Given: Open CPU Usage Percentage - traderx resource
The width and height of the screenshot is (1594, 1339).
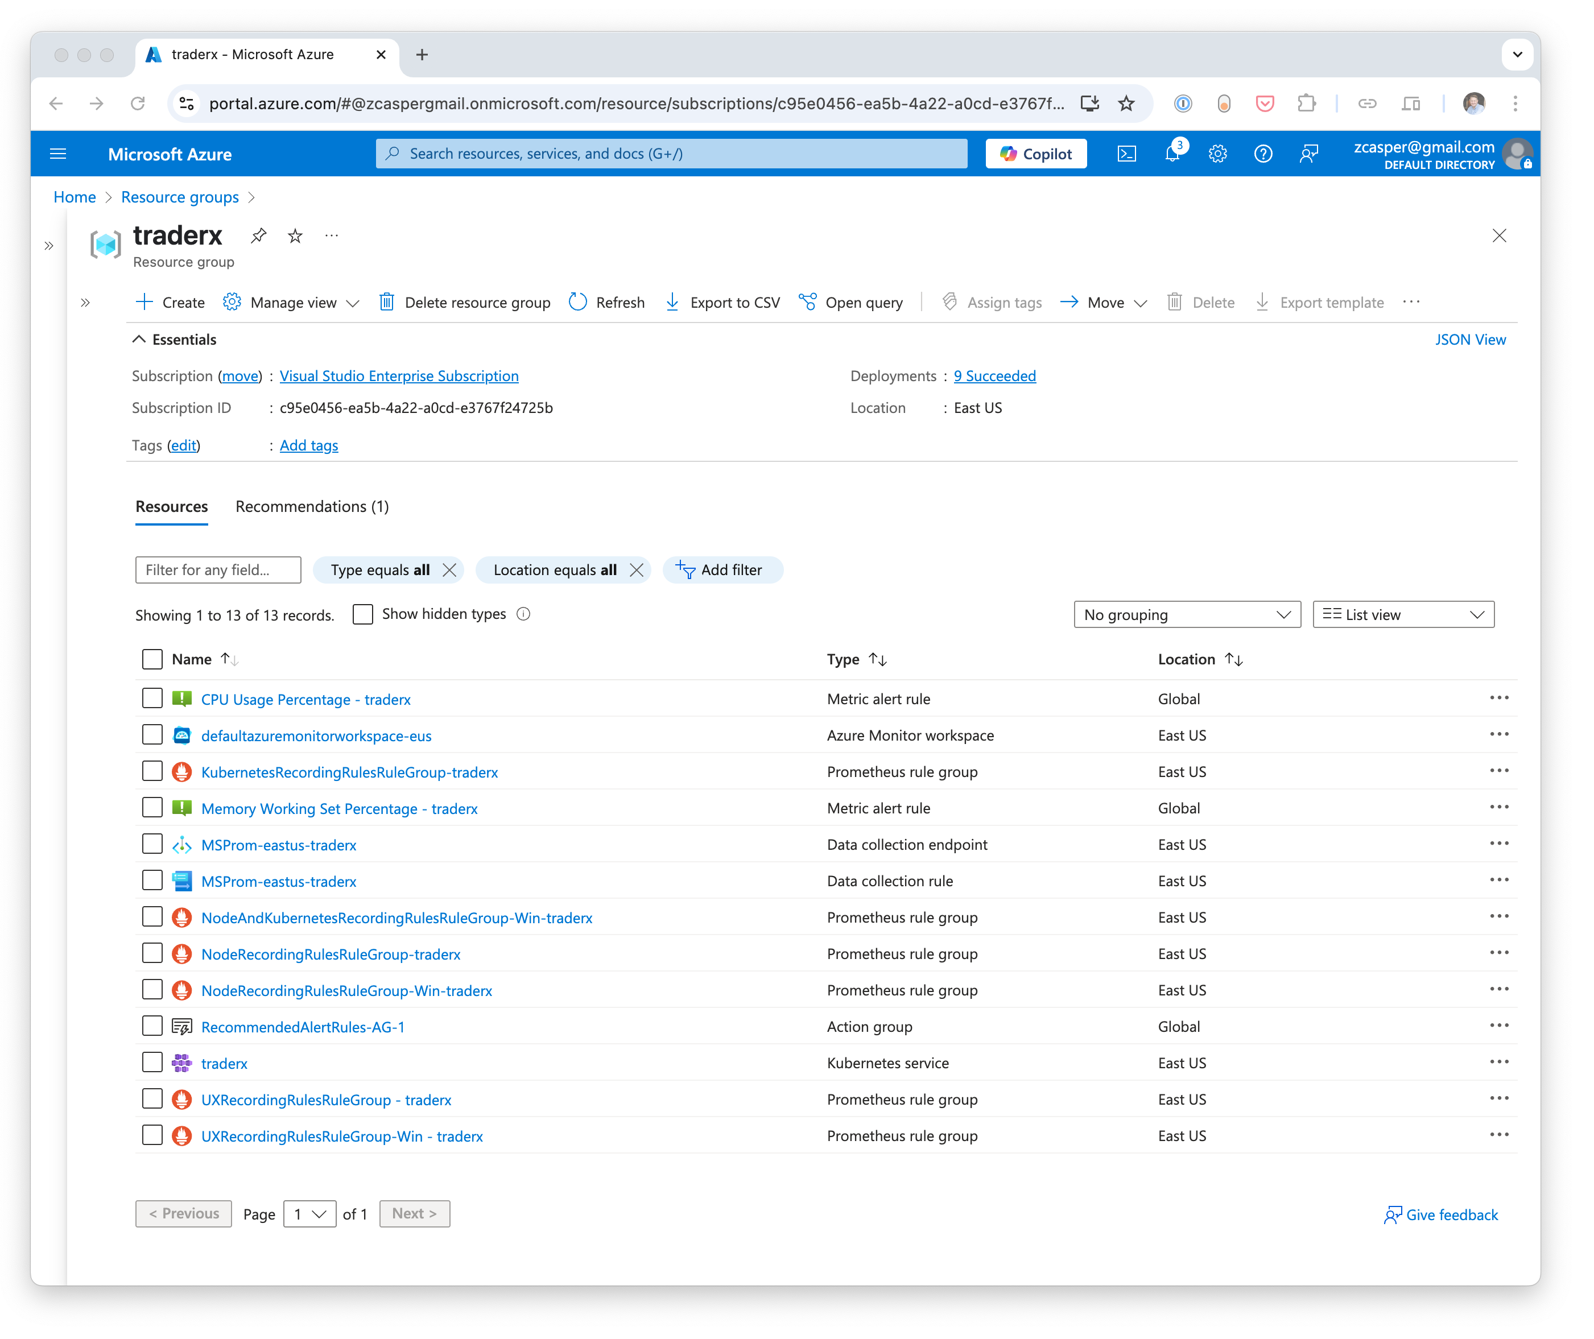Looking at the screenshot, I should point(306,700).
